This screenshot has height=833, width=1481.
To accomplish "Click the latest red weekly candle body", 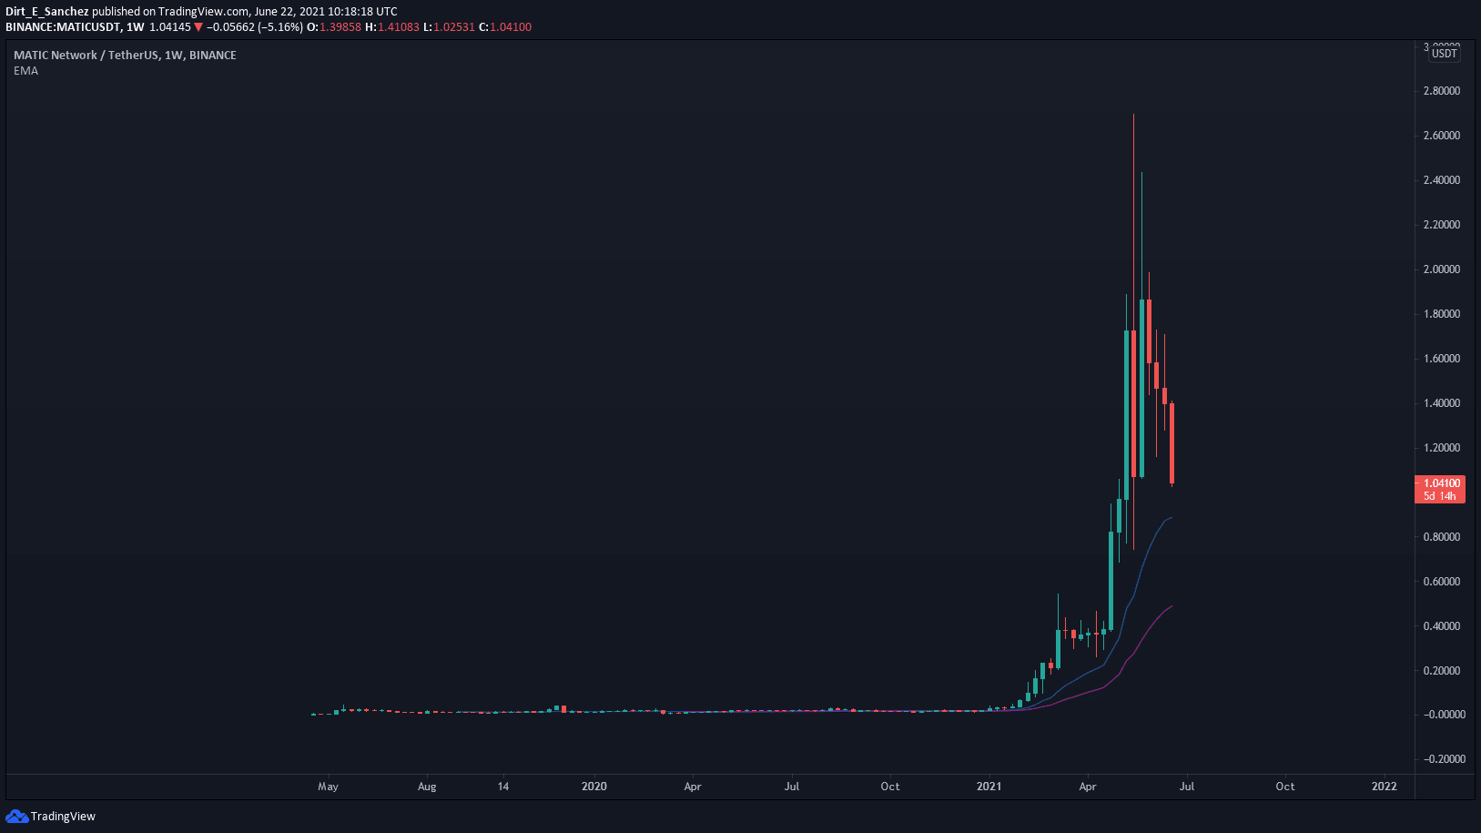I will [x=1172, y=442].
